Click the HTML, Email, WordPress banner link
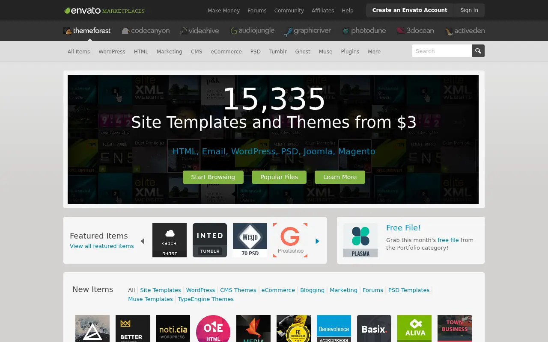The width and height of the screenshot is (548, 342). (x=274, y=151)
